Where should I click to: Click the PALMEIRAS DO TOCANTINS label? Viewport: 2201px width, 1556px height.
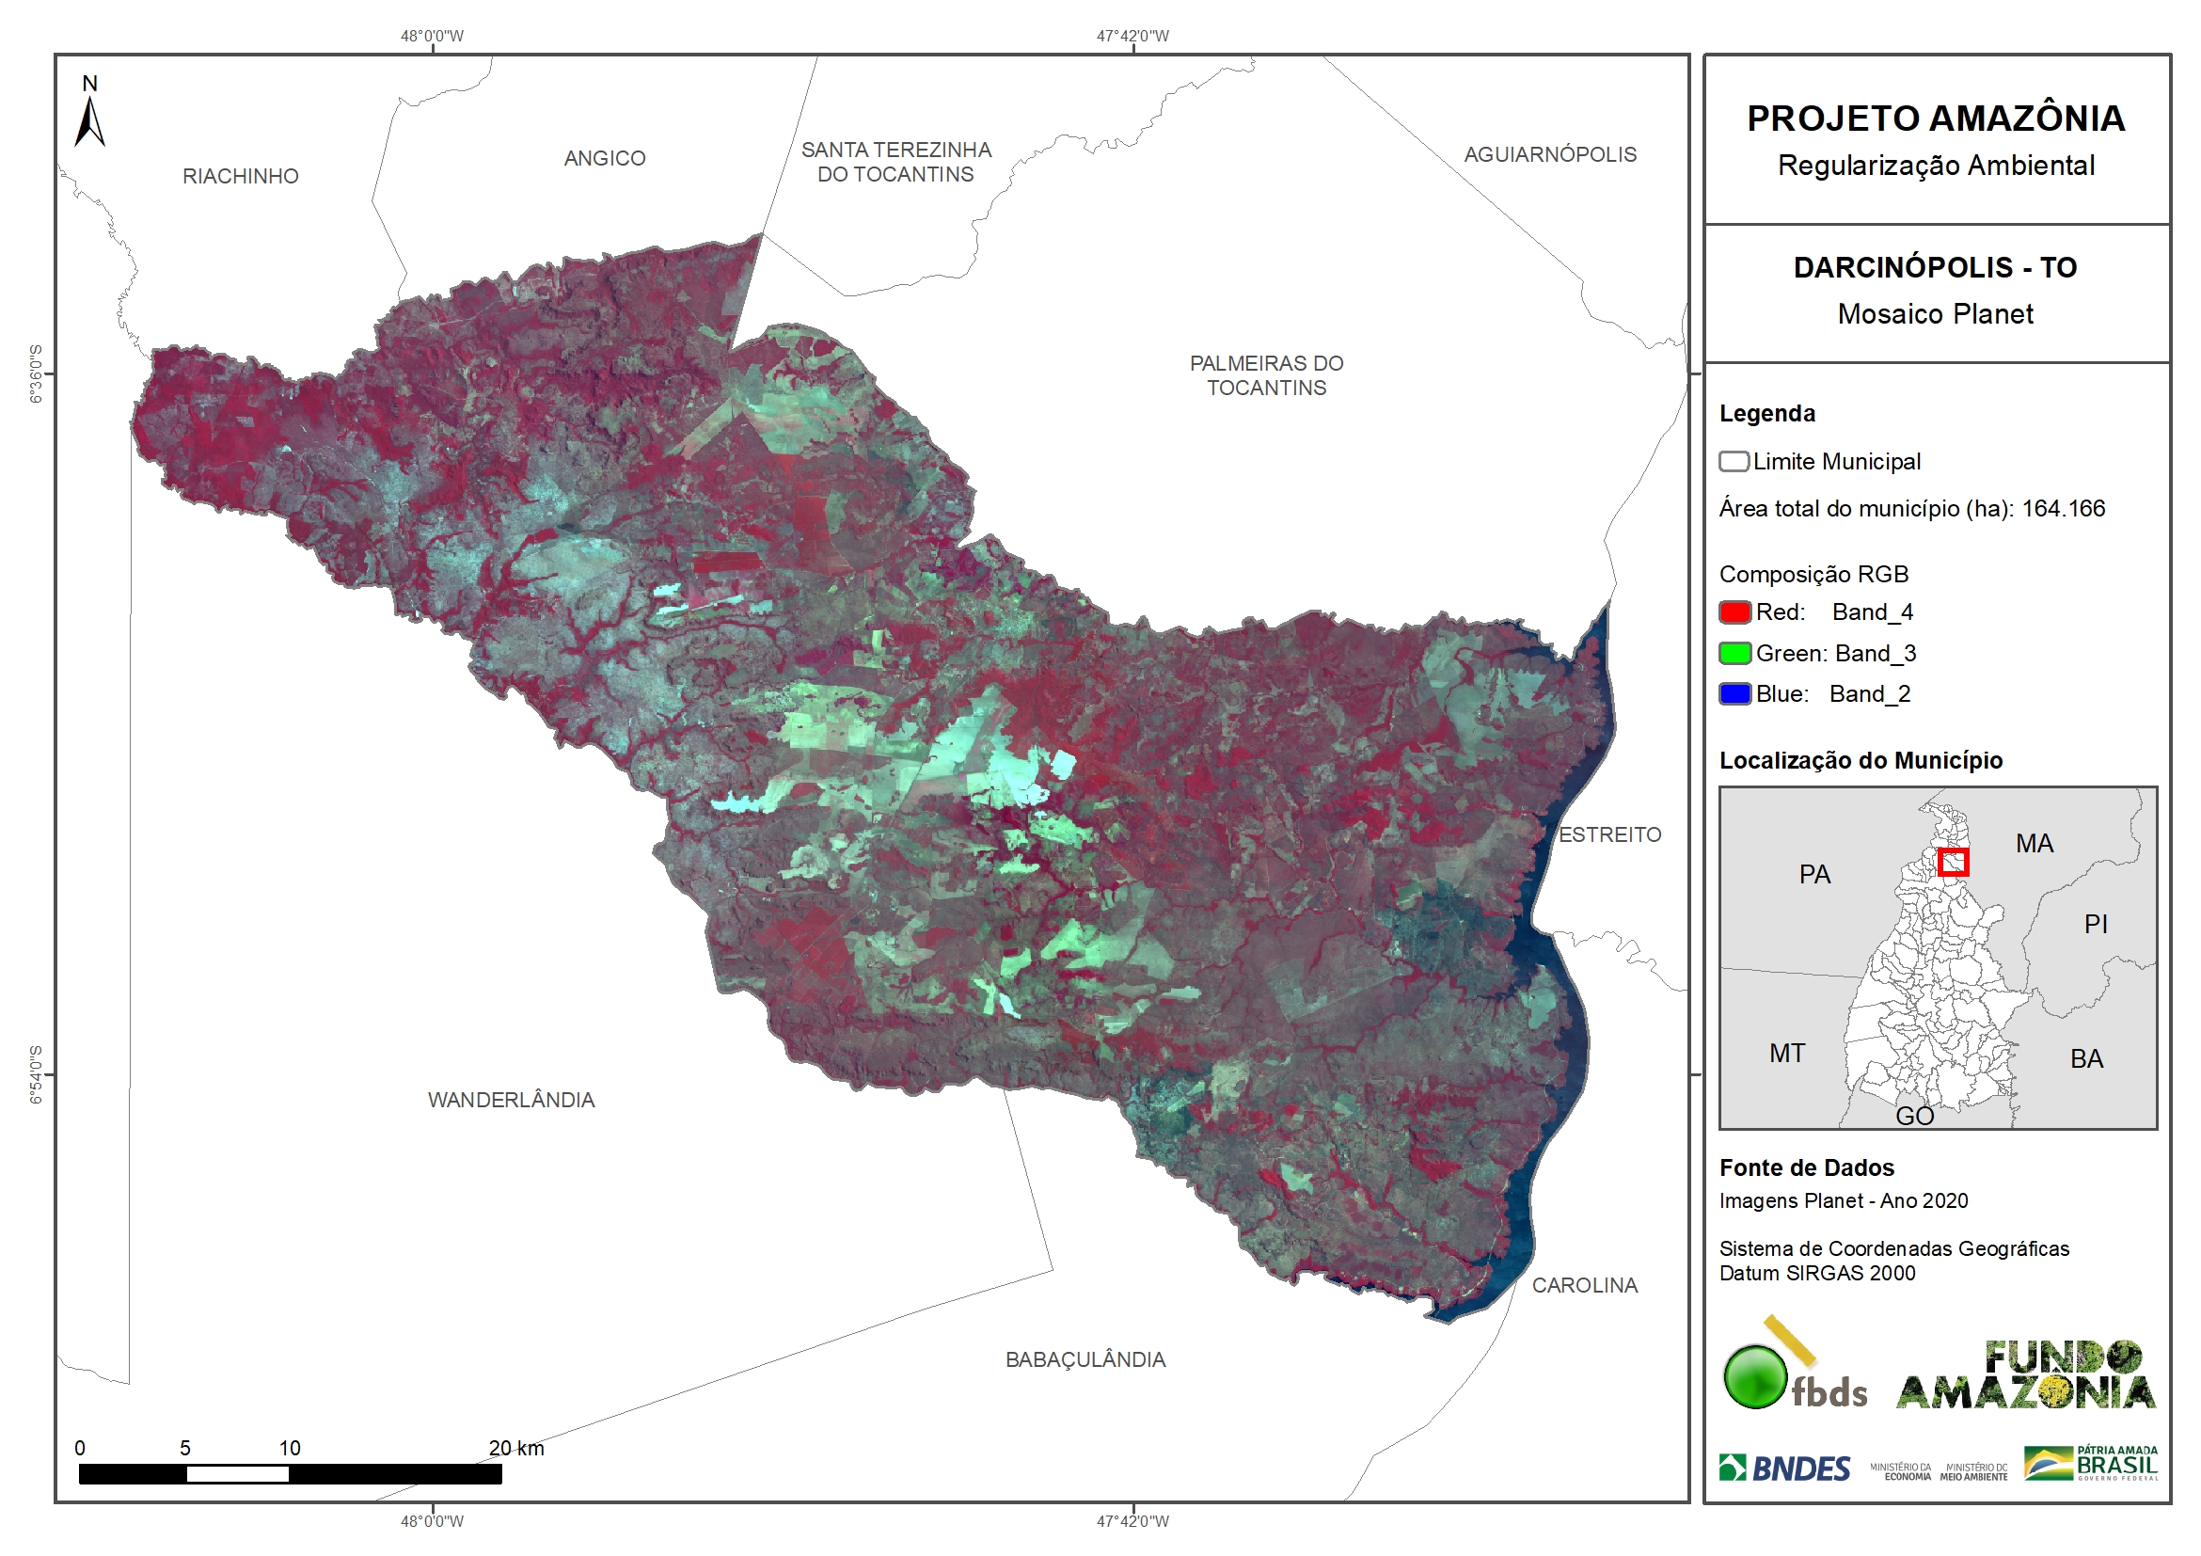(x=1265, y=374)
